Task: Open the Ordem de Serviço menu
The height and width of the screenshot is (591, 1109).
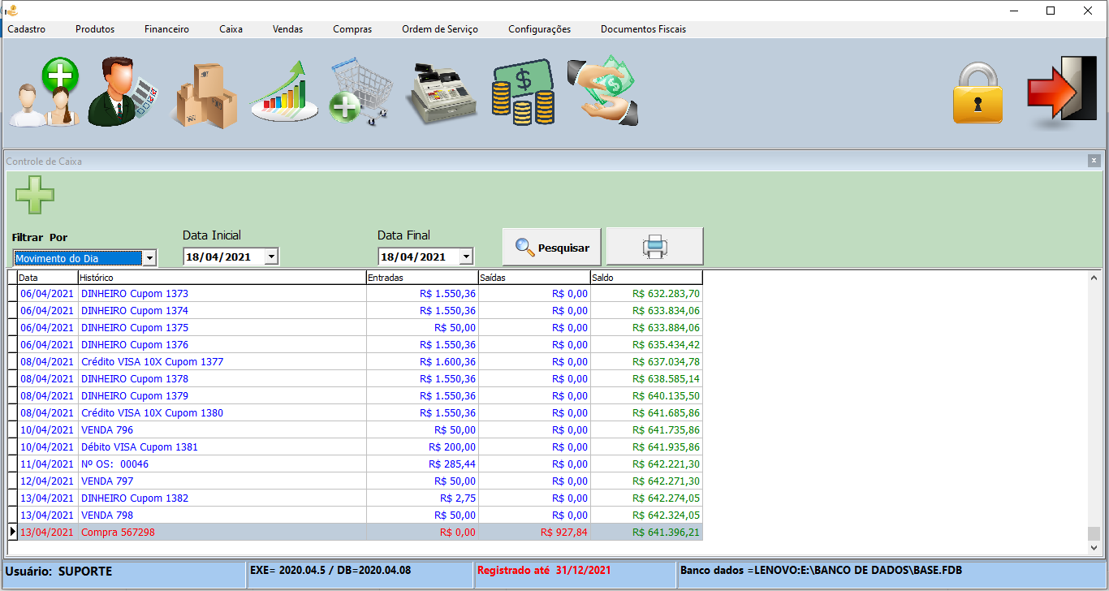Action: point(439,29)
